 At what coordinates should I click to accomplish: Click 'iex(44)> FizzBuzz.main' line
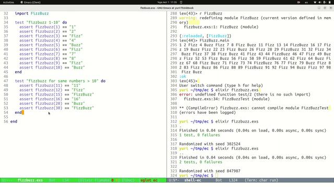[x=204, y=41]
